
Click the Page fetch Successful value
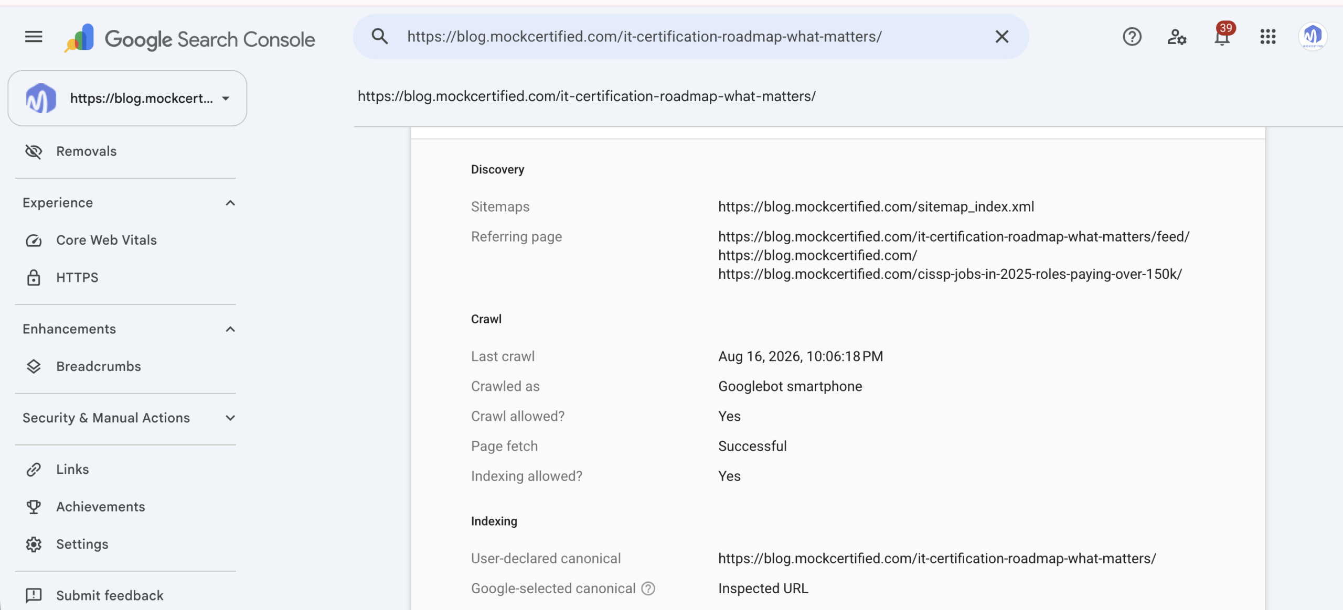click(x=752, y=446)
